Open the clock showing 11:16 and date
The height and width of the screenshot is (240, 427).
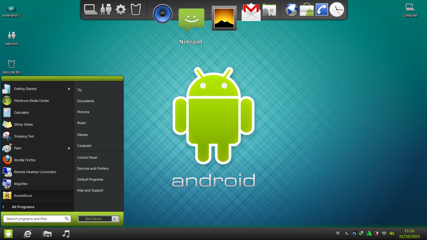(x=409, y=234)
